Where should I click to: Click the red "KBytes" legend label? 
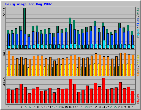click(138, 99)
